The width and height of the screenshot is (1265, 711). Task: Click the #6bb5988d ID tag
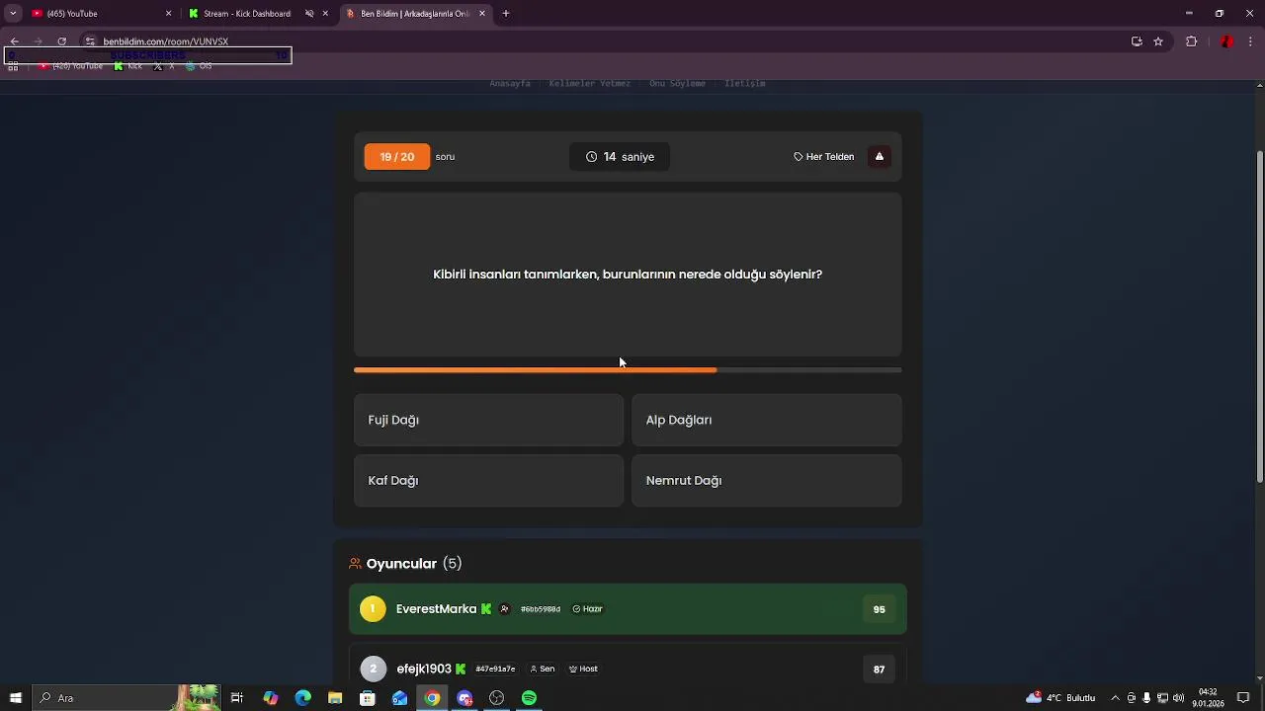point(540,609)
